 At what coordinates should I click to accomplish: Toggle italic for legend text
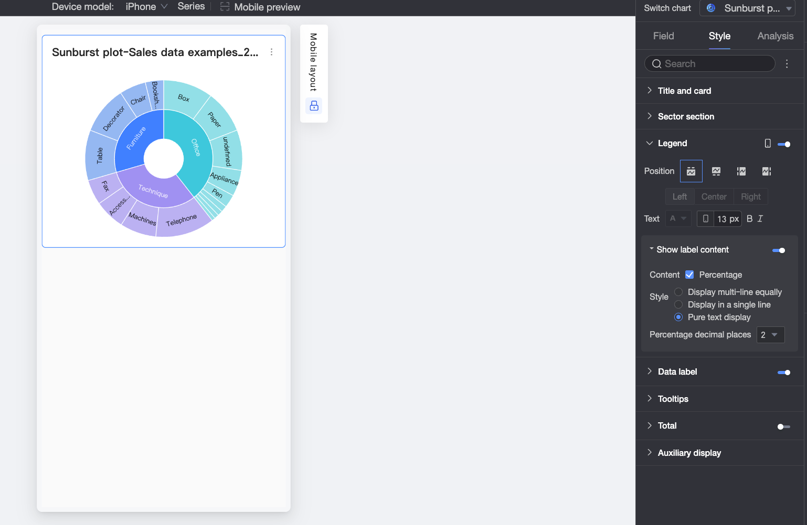click(x=760, y=218)
